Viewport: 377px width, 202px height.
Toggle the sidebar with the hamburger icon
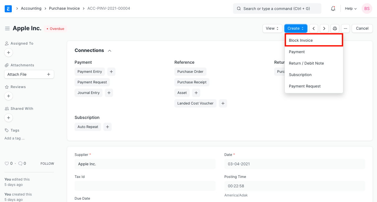pos(7,28)
